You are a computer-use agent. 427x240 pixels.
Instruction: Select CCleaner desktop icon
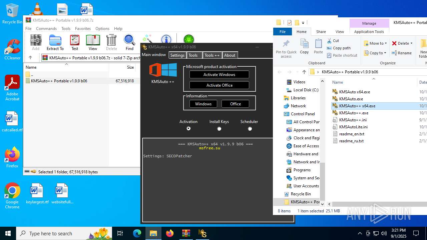(x=12, y=49)
